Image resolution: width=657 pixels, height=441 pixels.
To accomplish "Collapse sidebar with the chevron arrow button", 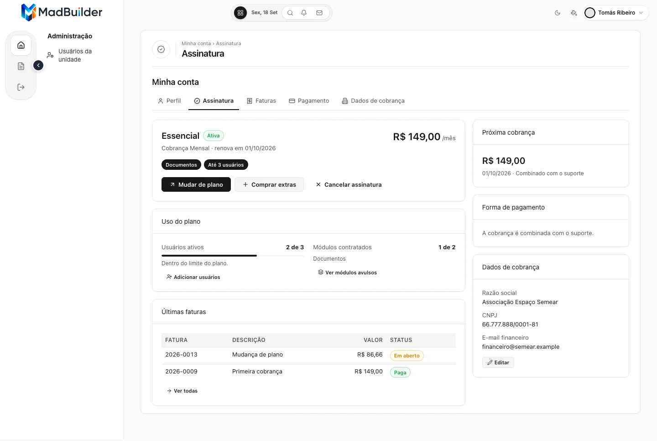I will tap(38, 66).
